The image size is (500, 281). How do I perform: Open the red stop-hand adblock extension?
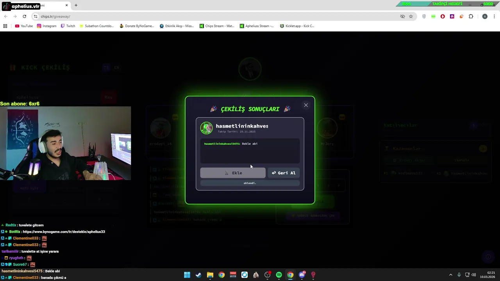[x=443, y=16]
